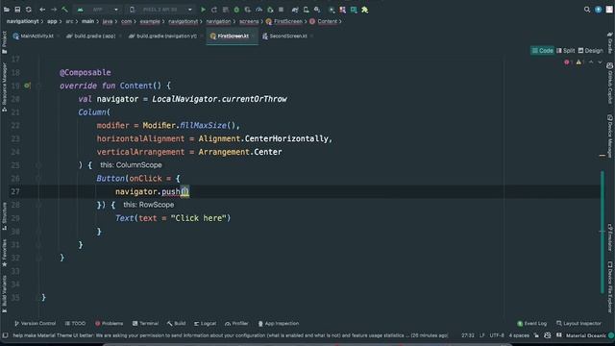Click the navigationyt breadcrumb
The height and width of the screenshot is (346, 615).
click(22, 21)
